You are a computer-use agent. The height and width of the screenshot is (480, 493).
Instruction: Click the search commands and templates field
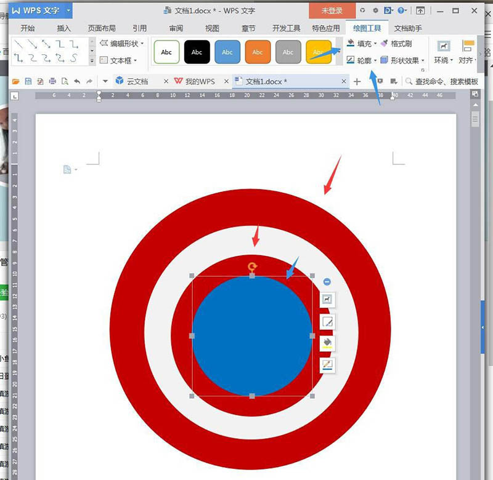tap(442, 82)
